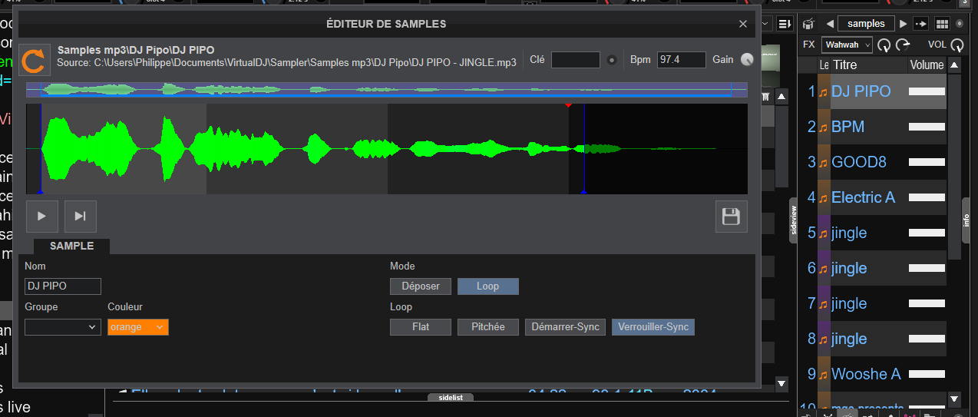
Task: Open the Wahwah FX dropdown
Action: 847,45
